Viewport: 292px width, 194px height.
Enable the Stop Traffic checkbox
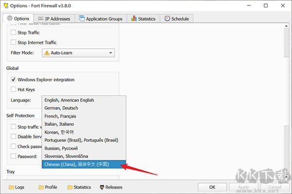(x=13, y=32)
